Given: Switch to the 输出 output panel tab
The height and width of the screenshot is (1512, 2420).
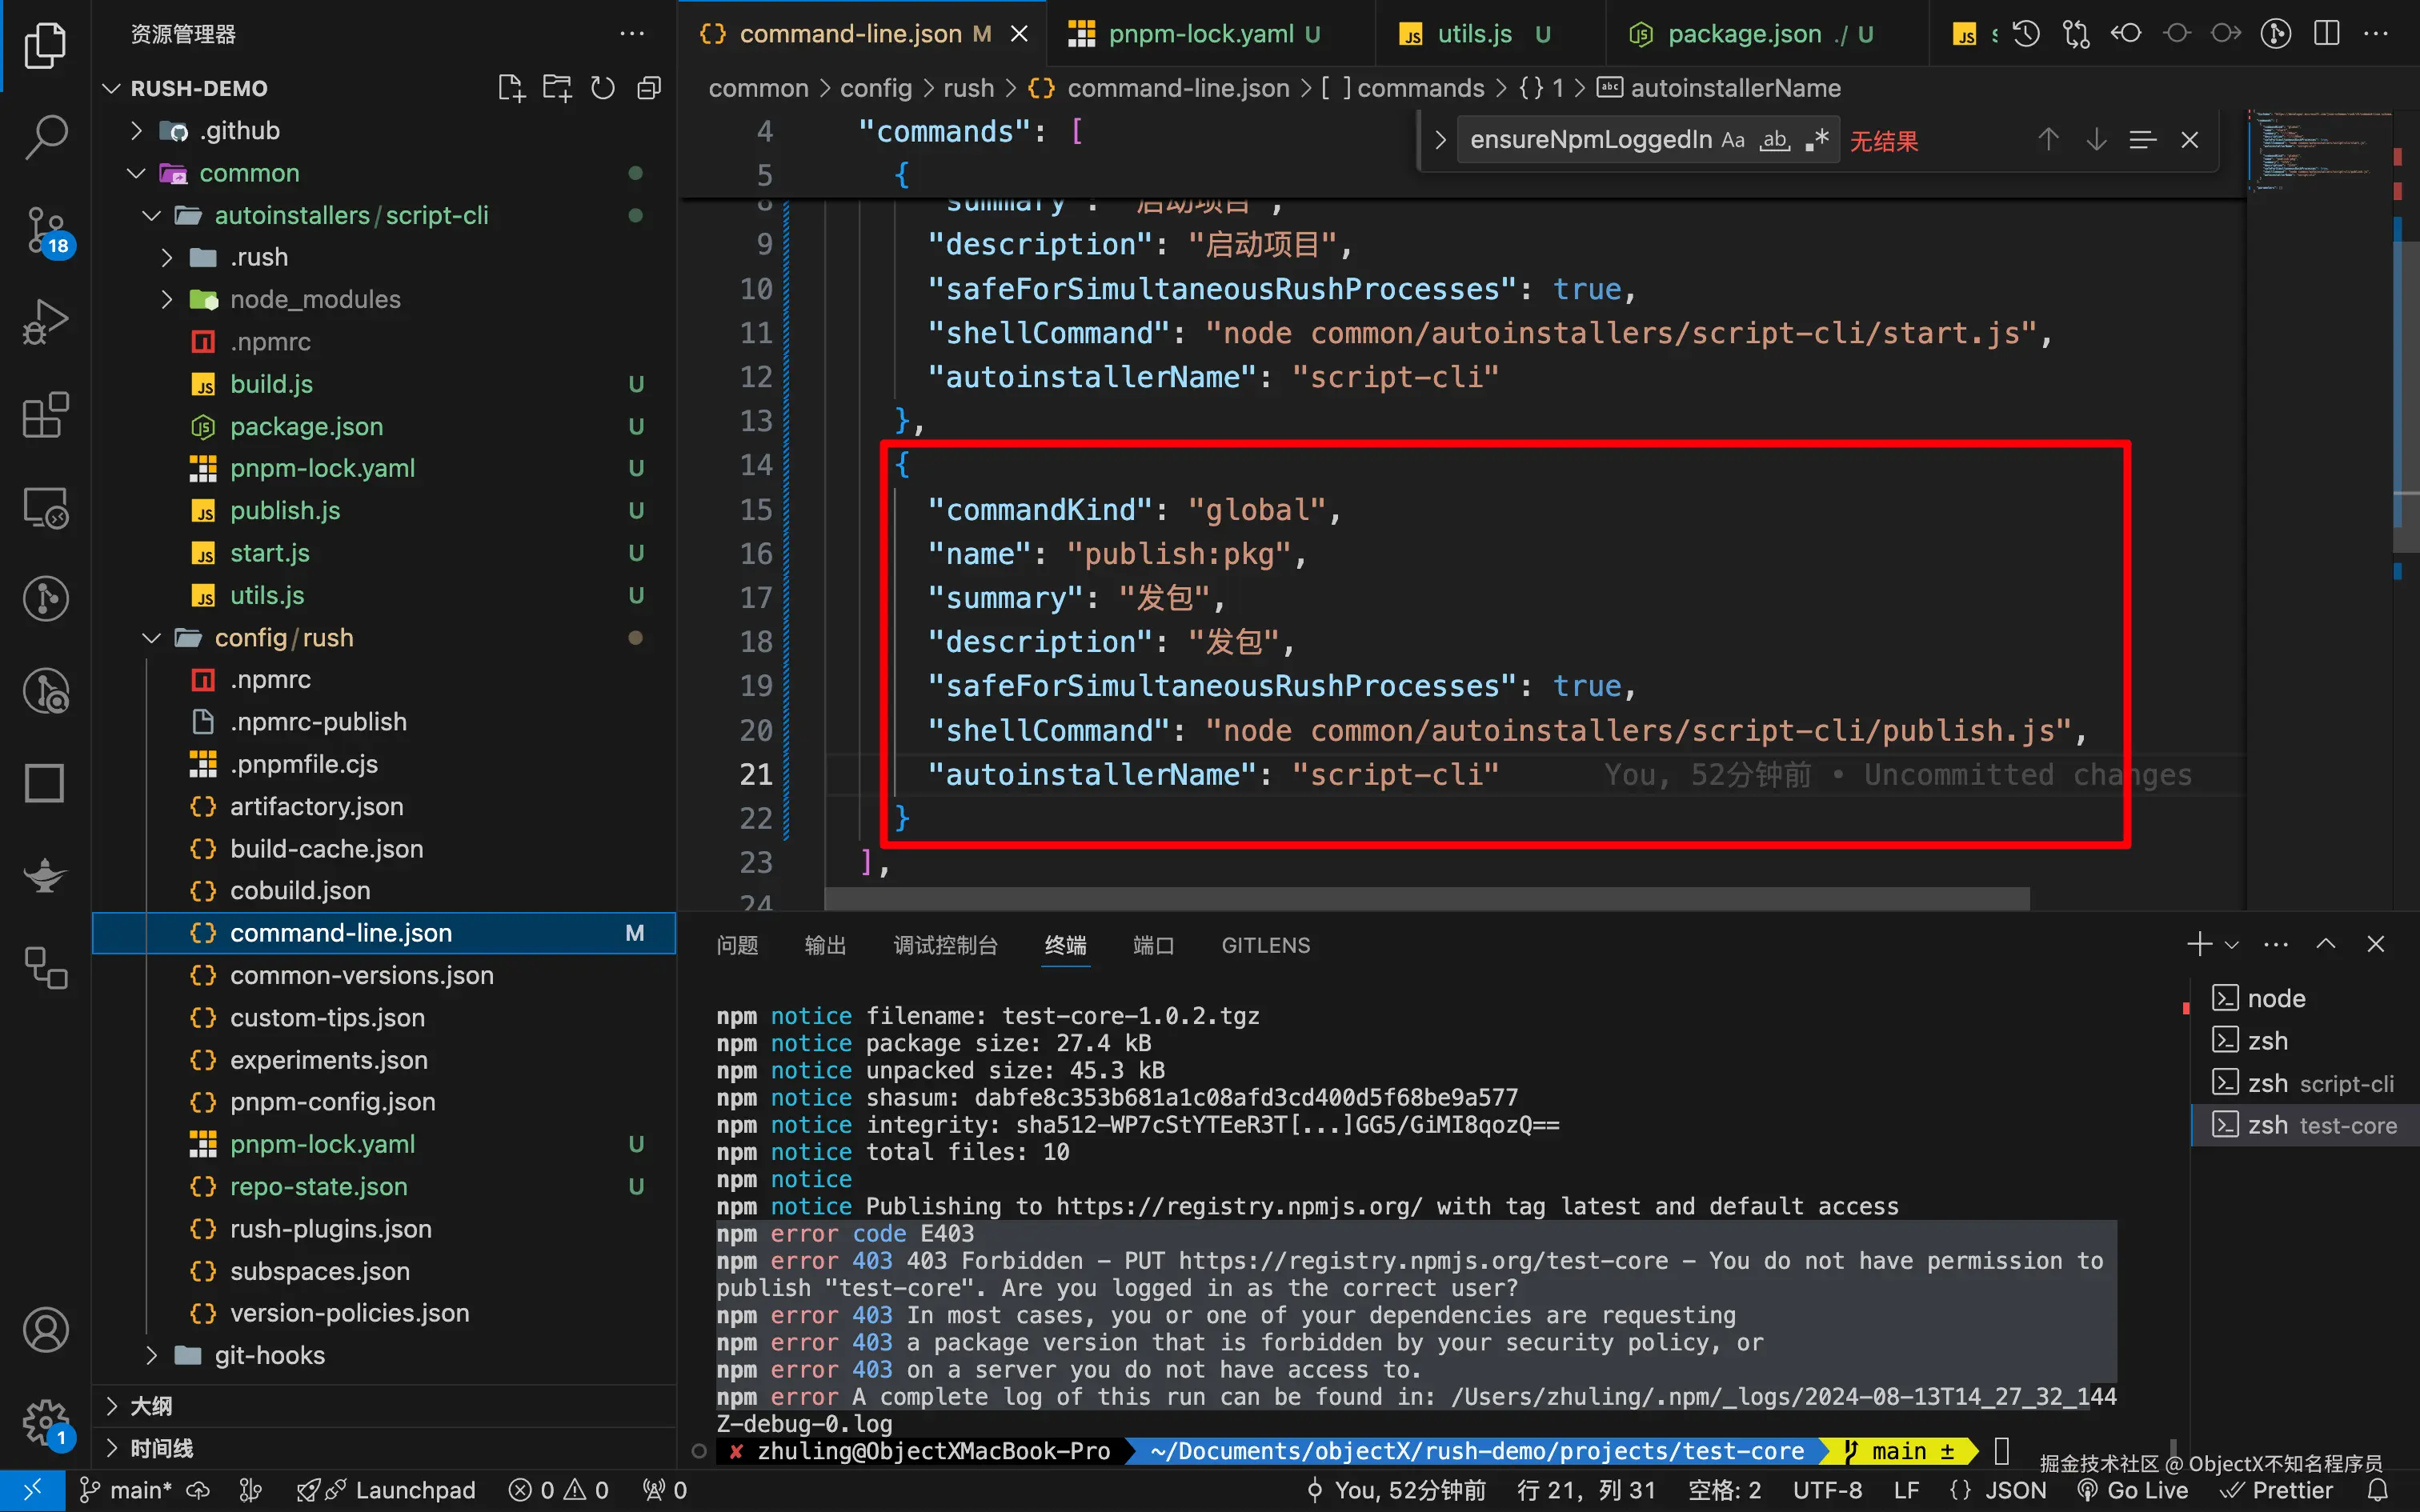Looking at the screenshot, I should pyautogui.click(x=825, y=945).
